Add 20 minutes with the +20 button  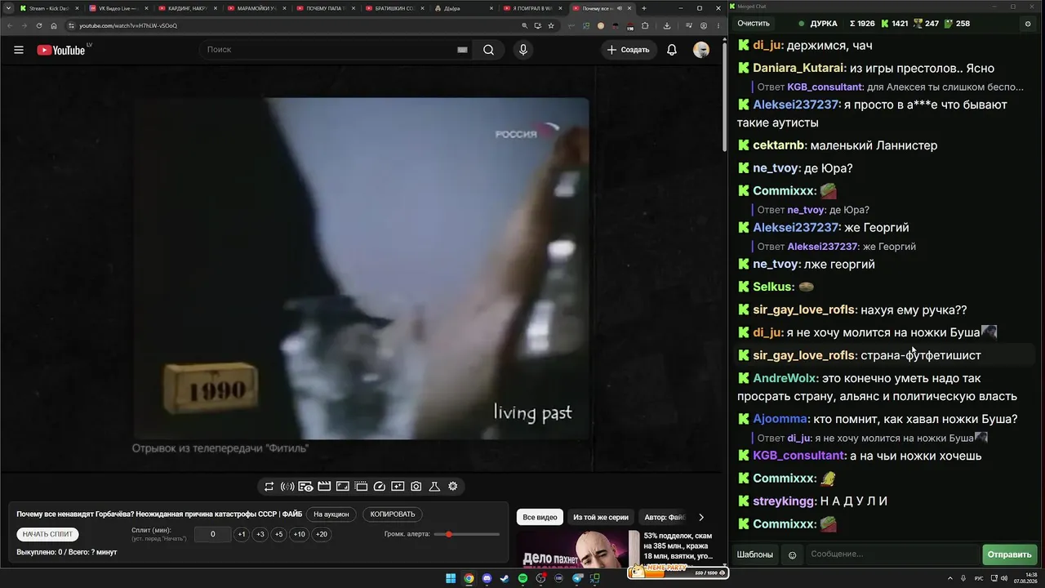pos(322,534)
